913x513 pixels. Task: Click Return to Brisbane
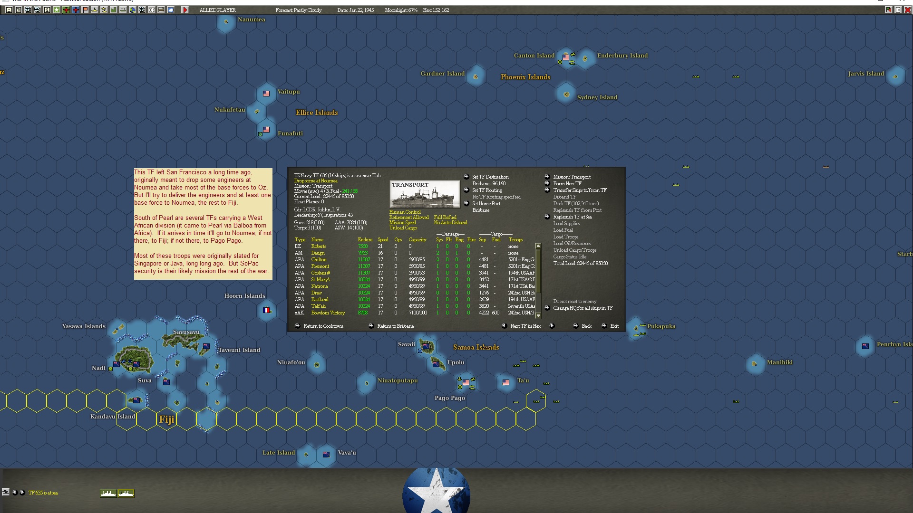pyautogui.click(x=395, y=326)
